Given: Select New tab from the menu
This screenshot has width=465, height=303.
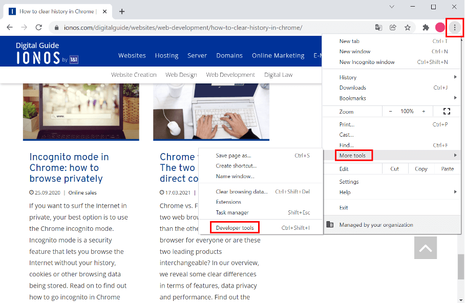Looking at the screenshot, I should click(391, 41).
